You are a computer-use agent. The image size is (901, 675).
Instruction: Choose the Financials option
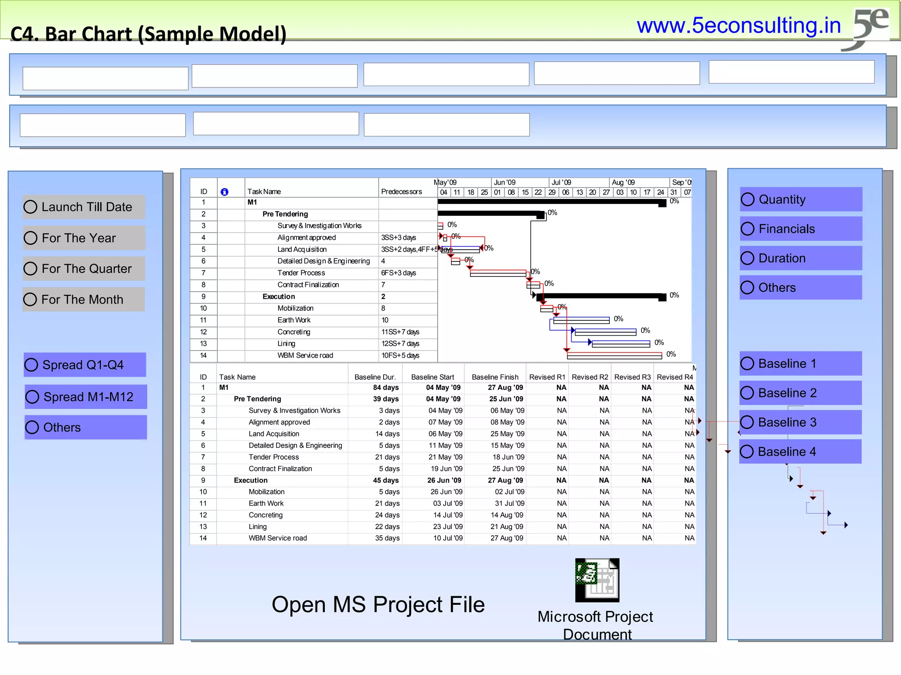click(801, 229)
